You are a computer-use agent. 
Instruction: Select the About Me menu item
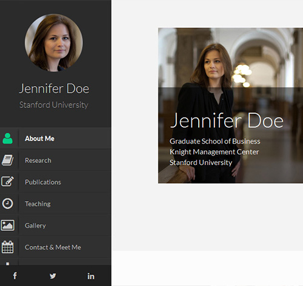[55, 138]
